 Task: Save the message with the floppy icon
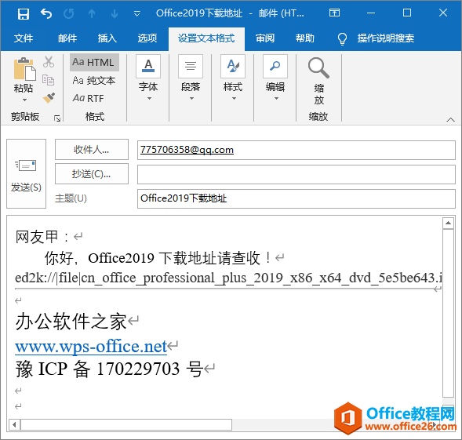pos(24,13)
